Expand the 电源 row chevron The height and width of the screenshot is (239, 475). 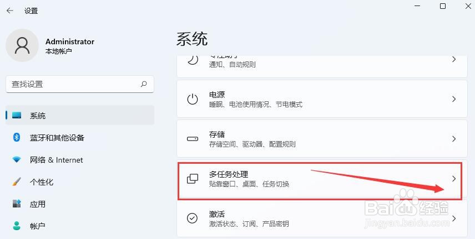[454, 99]
